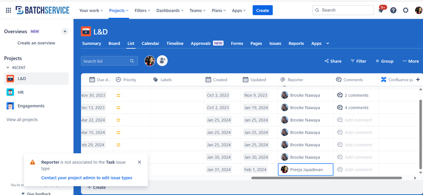This screenshot has width=423, height=195.
Task: Open the Approvals tab
Action: coord(207,44)
